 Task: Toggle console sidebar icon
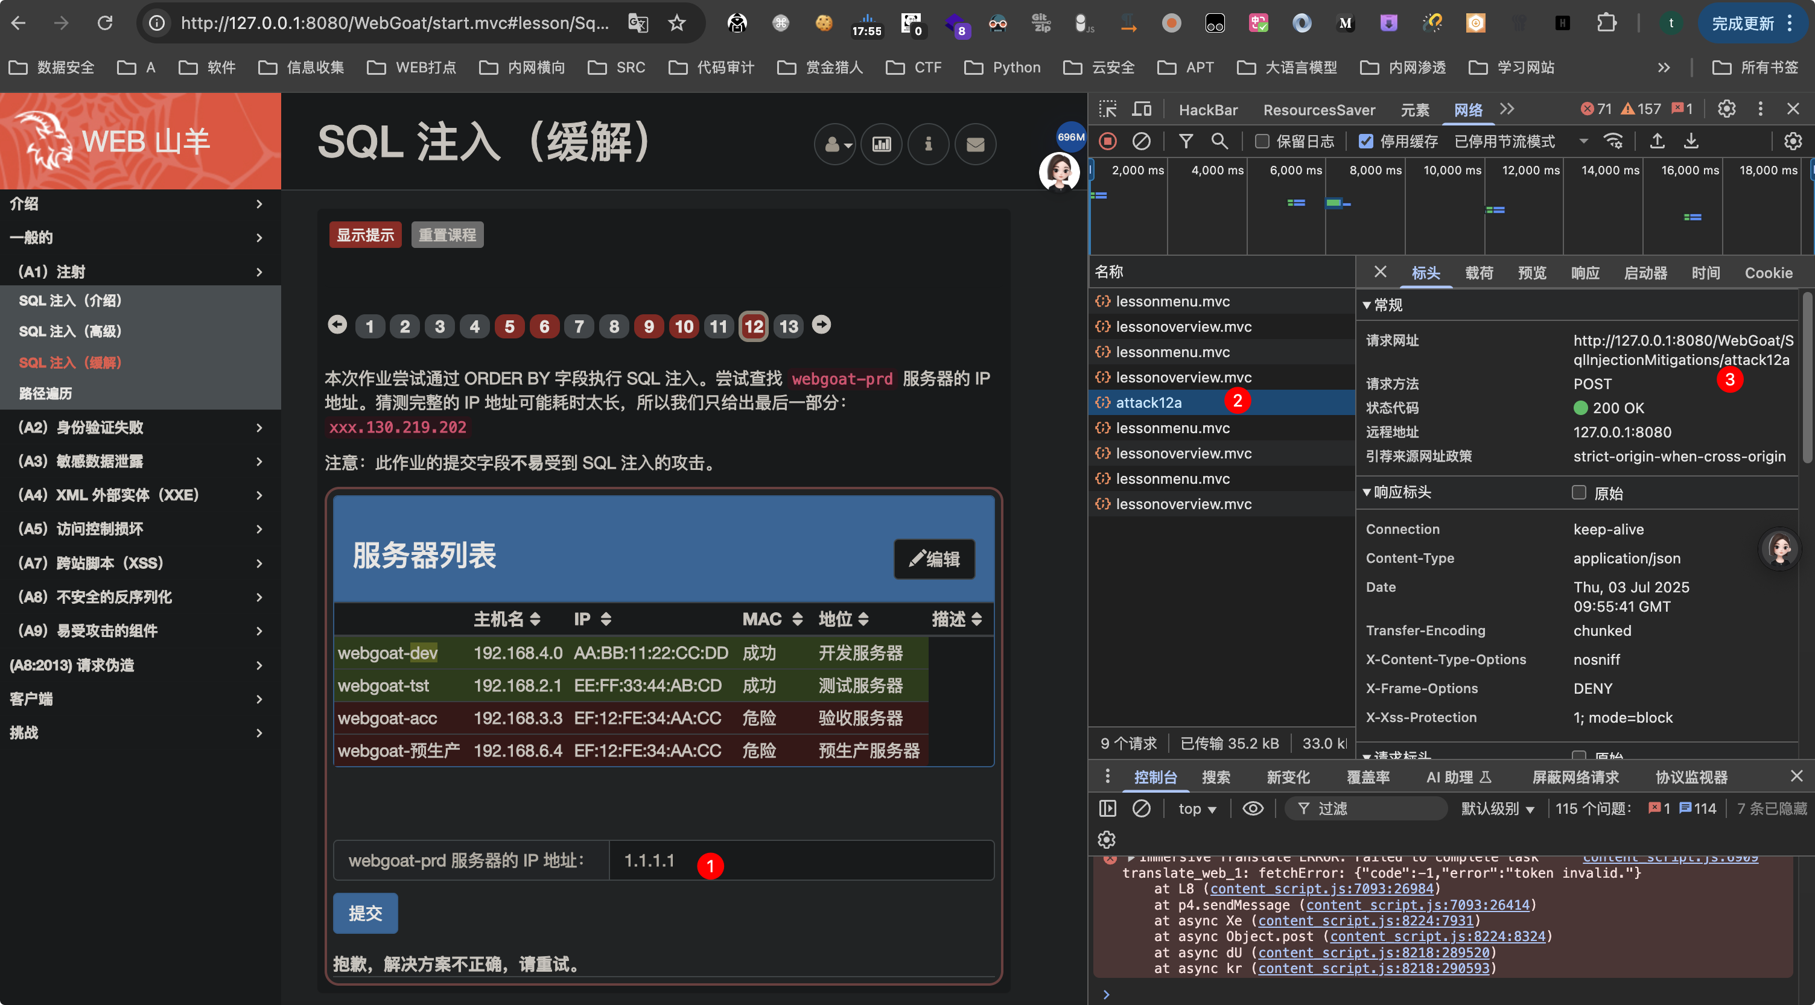[1108, 808]
